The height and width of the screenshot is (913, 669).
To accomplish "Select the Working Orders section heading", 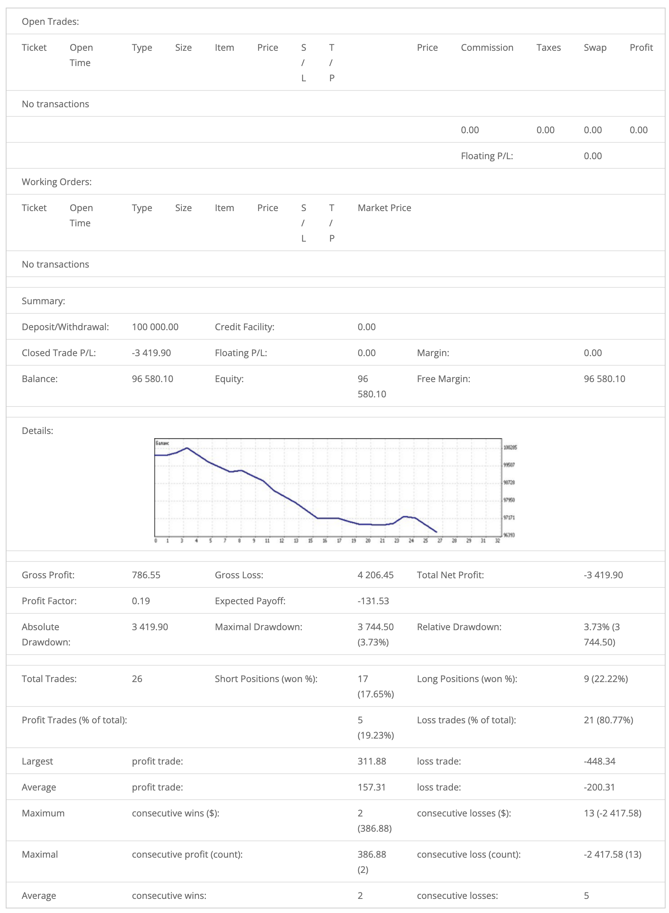I will tap(57, 182).
